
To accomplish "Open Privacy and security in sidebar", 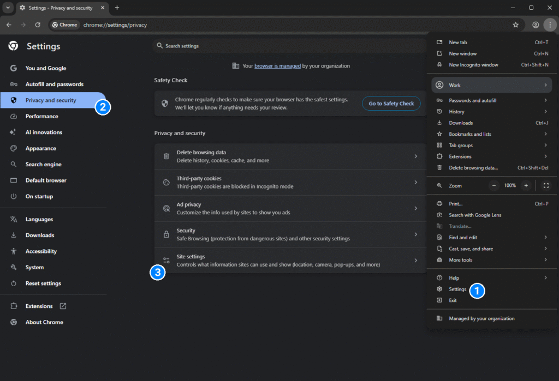I will [x=51, y=100].
